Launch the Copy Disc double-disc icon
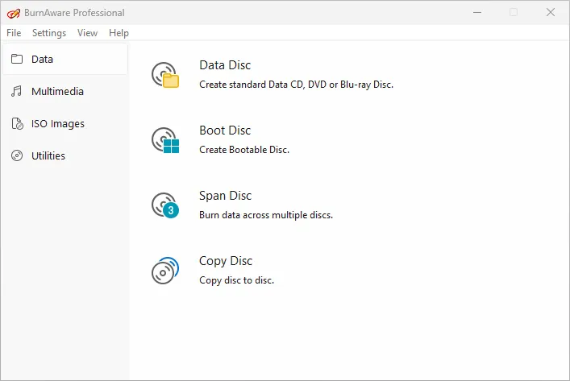The height and width of the screenshot is (381, 570). [165, 271]
